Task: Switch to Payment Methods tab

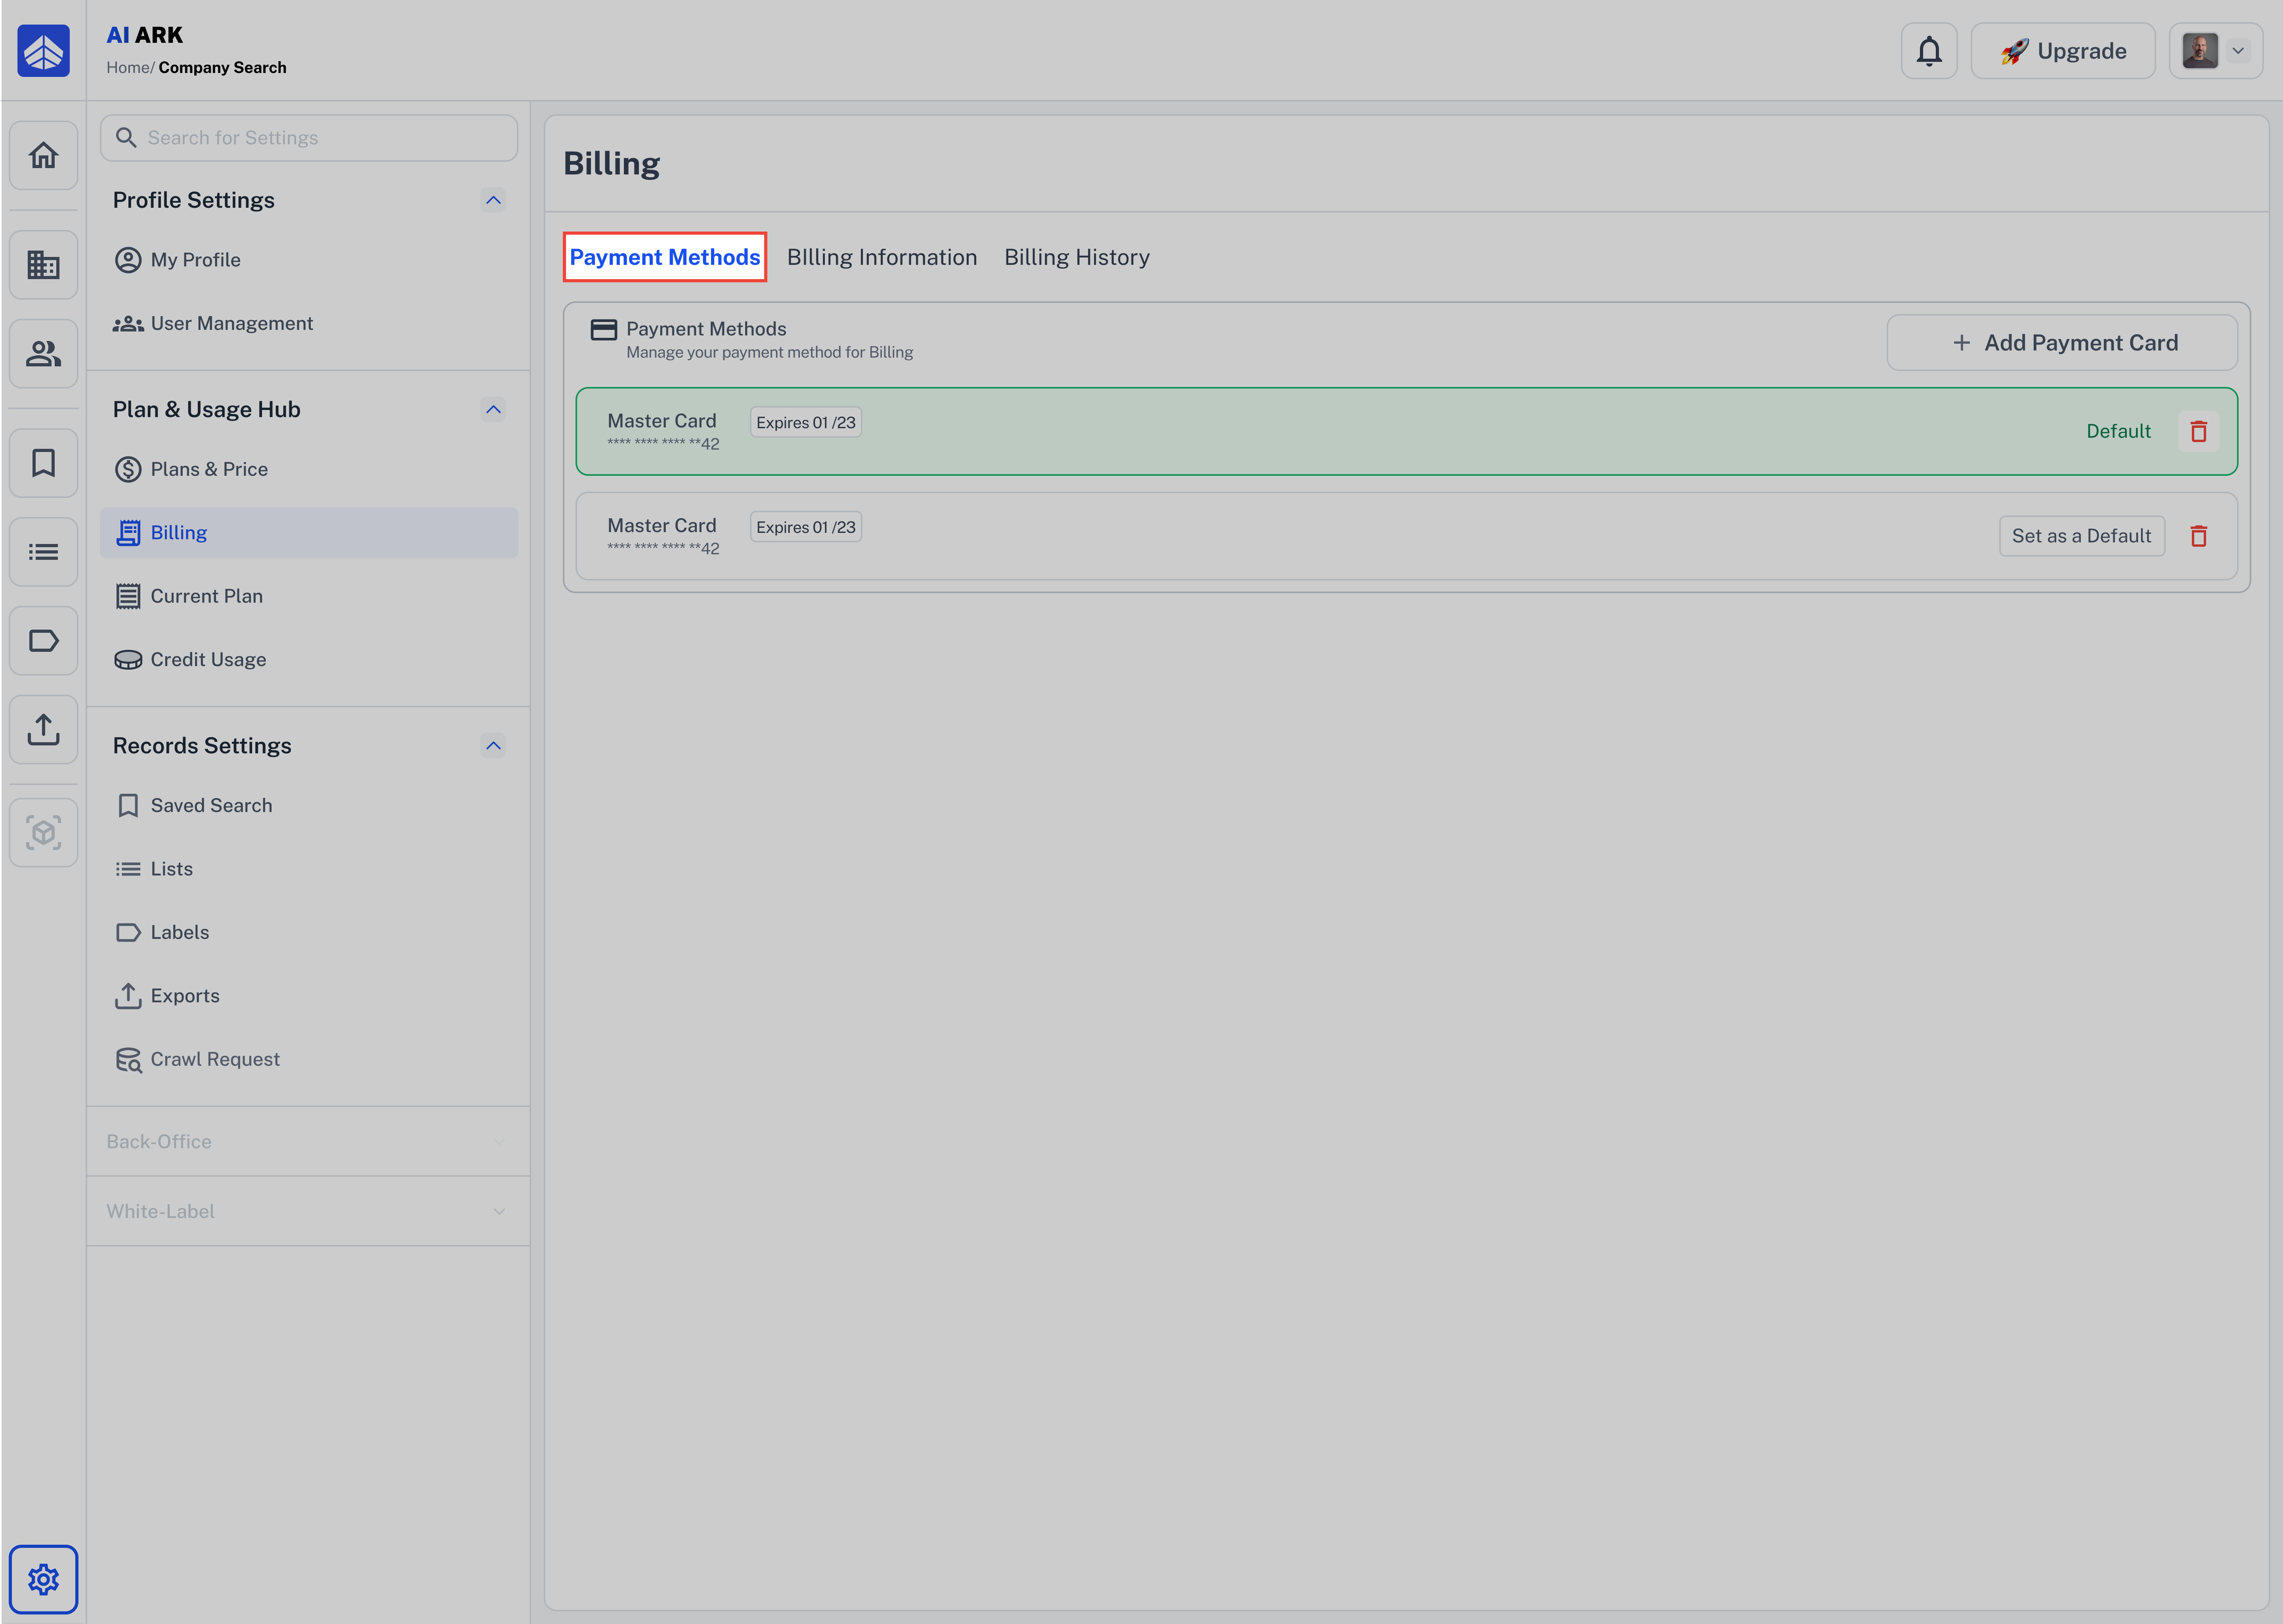Action: (x=665, y=257)
